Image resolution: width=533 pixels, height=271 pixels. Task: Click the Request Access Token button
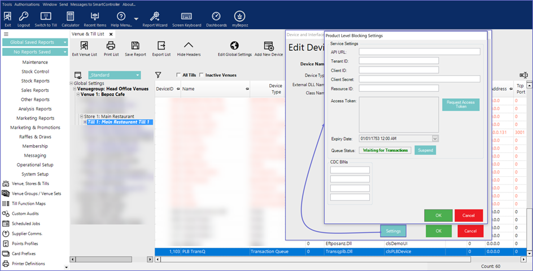tap(460, 104)
